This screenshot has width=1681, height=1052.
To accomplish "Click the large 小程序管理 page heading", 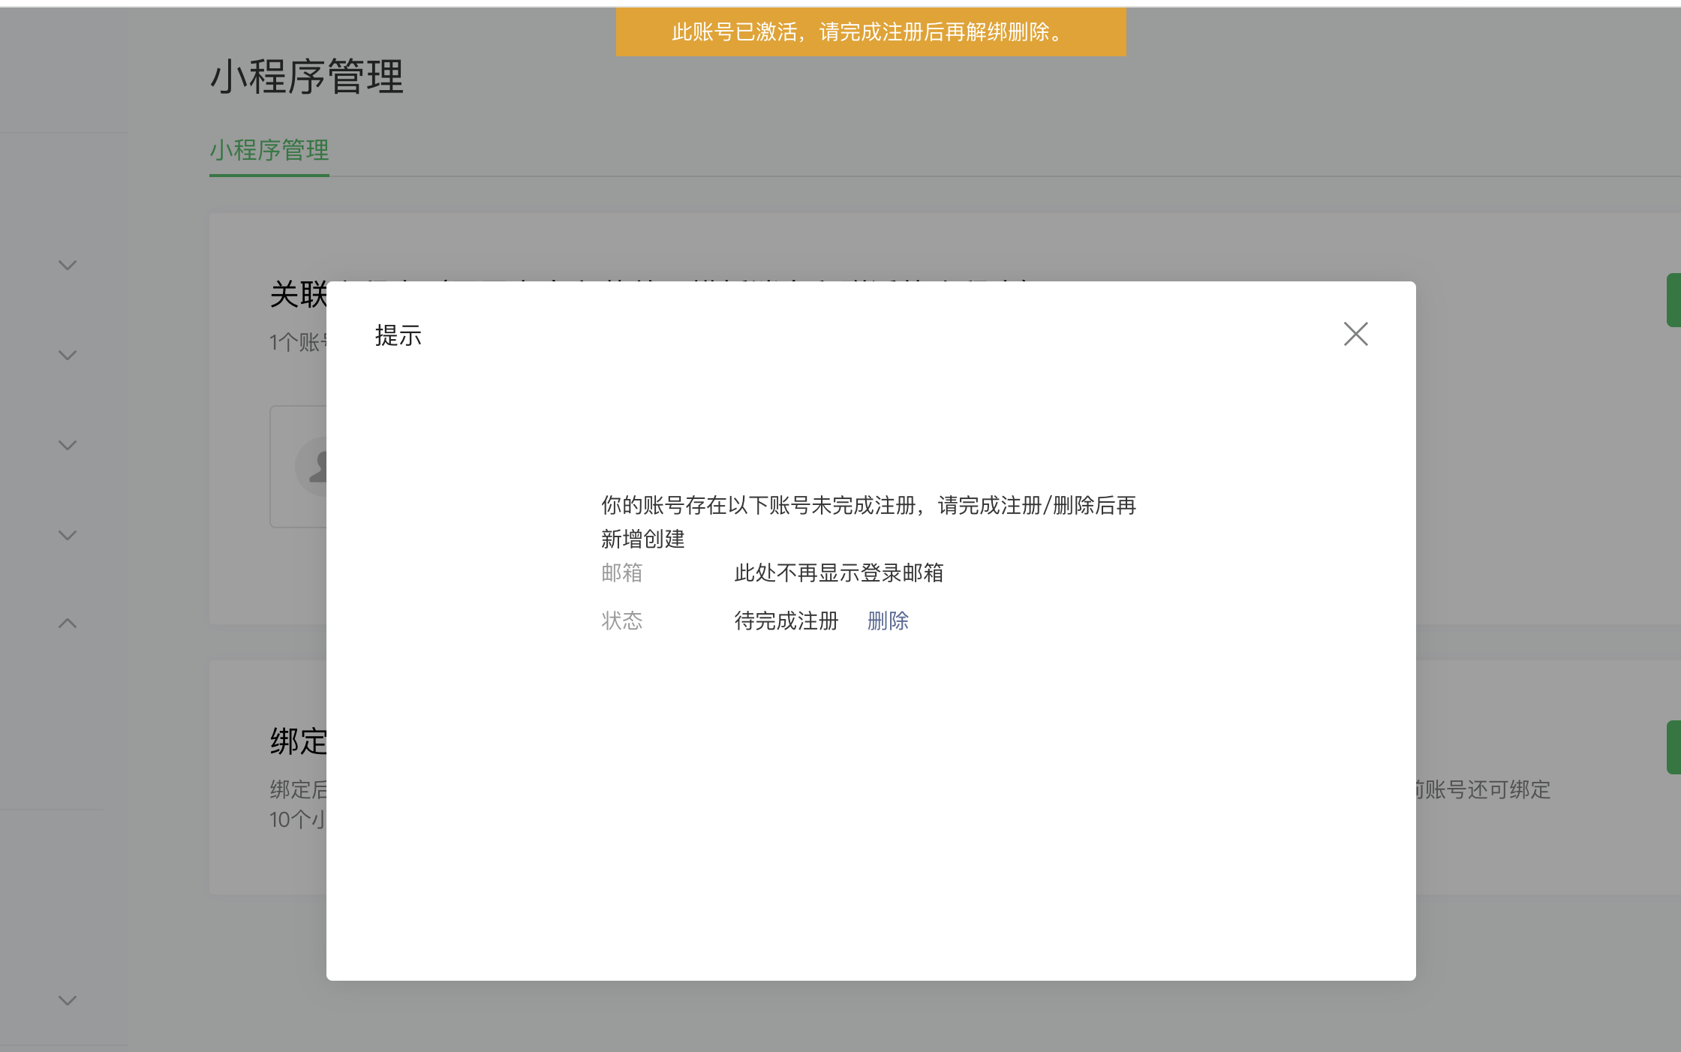I will [x=307, y=77].
